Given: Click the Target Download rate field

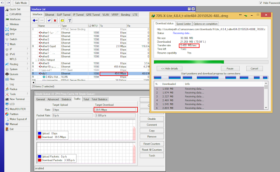Looking at the screenshot, I should [x=115, y=110].
